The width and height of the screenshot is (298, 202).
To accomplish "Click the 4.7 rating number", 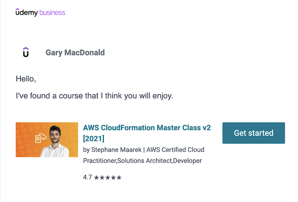I will (87, 177).
